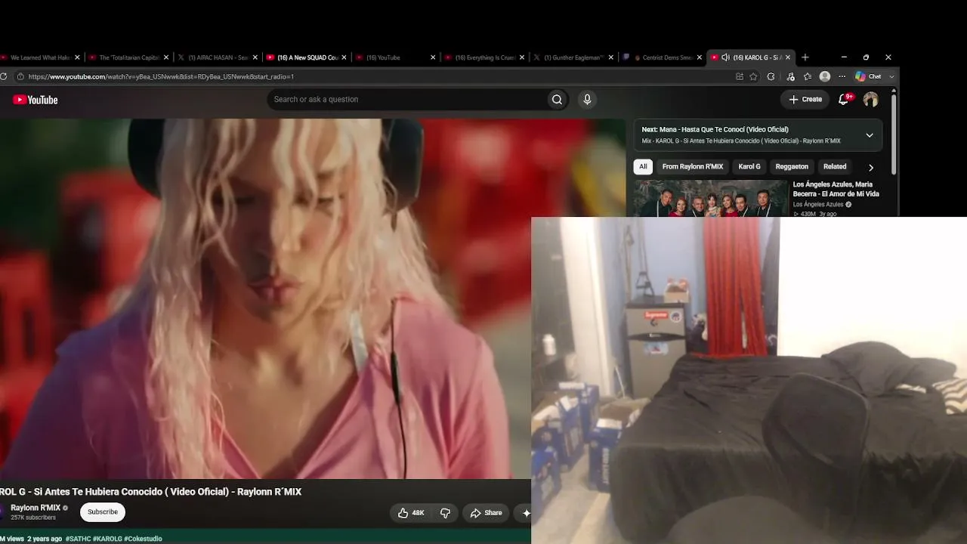Open the browser favorites list icon

pyautogui.click(x=808, y=76)
